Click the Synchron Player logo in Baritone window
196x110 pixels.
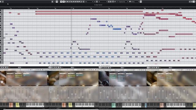[153, 70]
